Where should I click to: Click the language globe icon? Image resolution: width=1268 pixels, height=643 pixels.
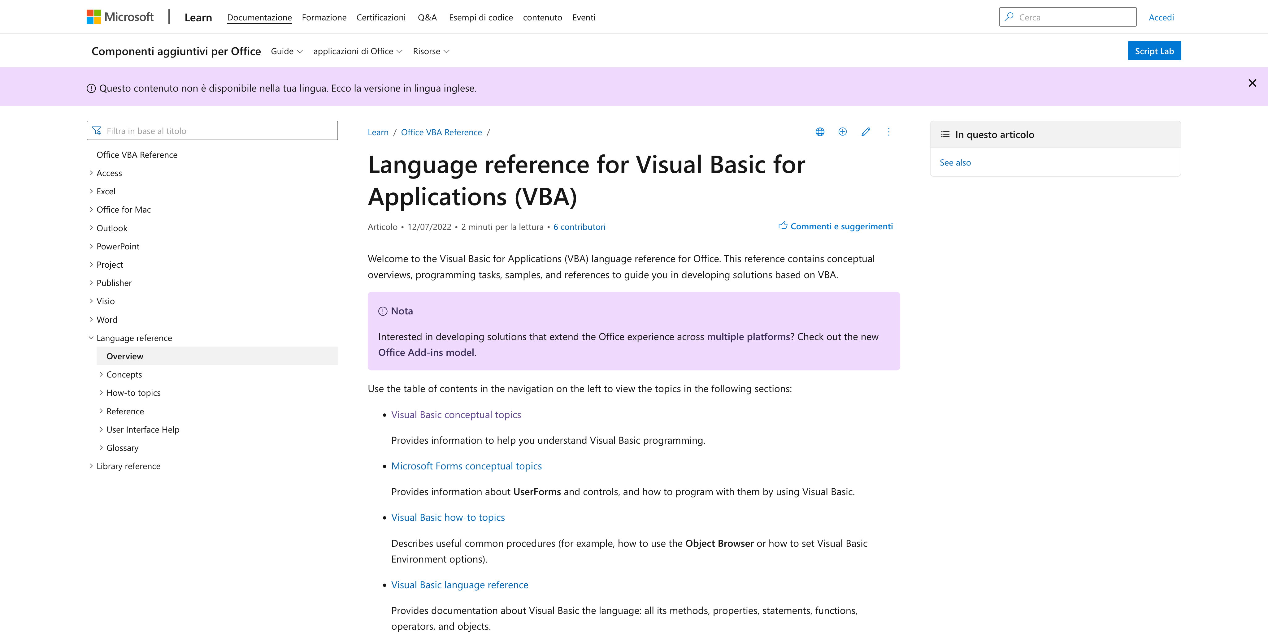point(819,132)
